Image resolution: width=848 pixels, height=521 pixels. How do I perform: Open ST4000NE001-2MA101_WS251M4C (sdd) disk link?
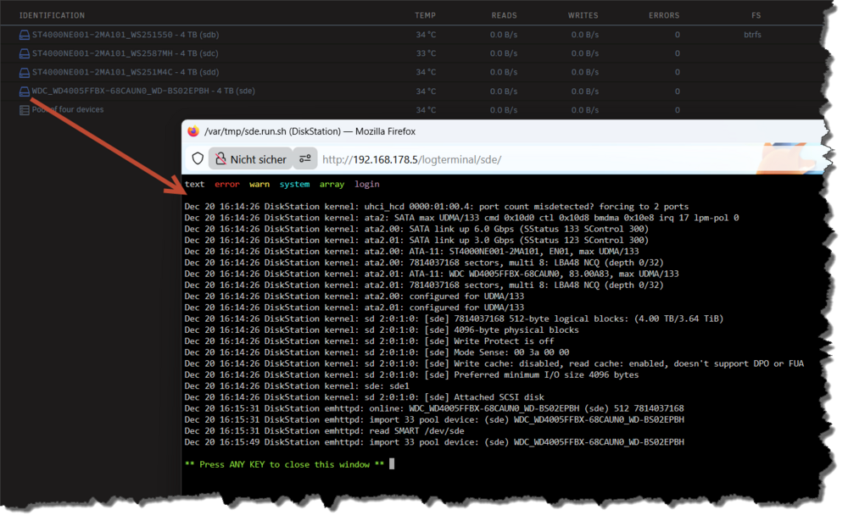126,72
